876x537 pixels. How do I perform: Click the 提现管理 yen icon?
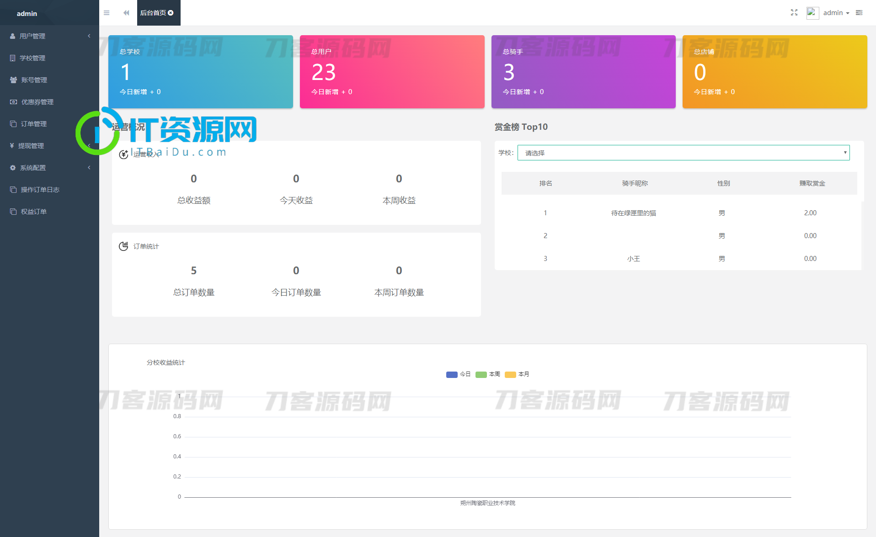(x=12, y=146)
